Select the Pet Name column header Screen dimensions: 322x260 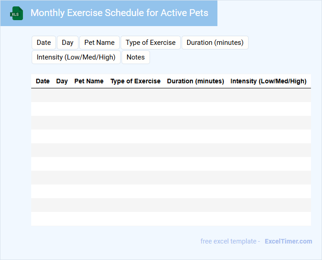coord(89,81)
